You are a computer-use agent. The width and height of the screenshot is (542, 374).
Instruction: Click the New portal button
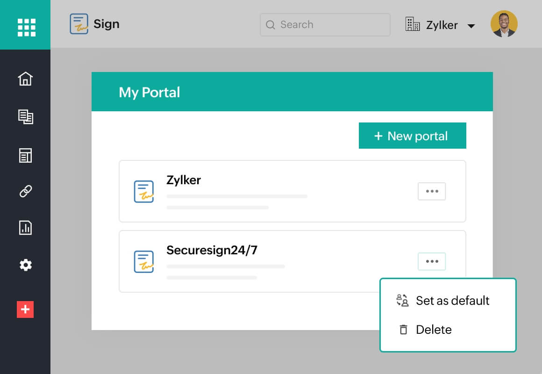(x=412, y=136)
